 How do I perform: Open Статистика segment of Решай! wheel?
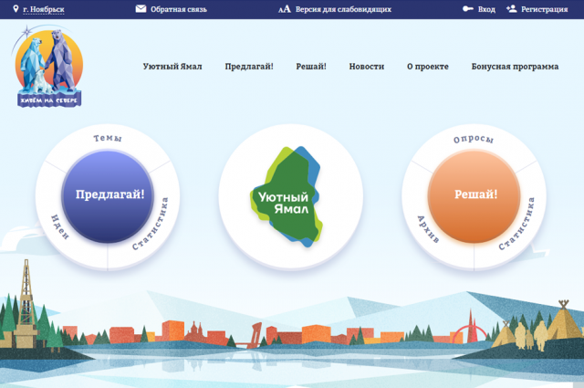pos(517,224)
